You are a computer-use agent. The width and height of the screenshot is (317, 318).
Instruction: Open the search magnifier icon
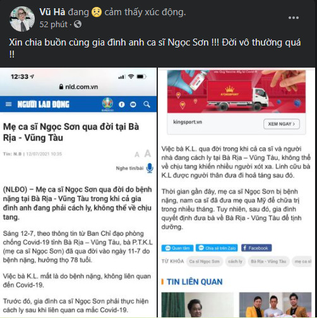[x=147, y=104]
